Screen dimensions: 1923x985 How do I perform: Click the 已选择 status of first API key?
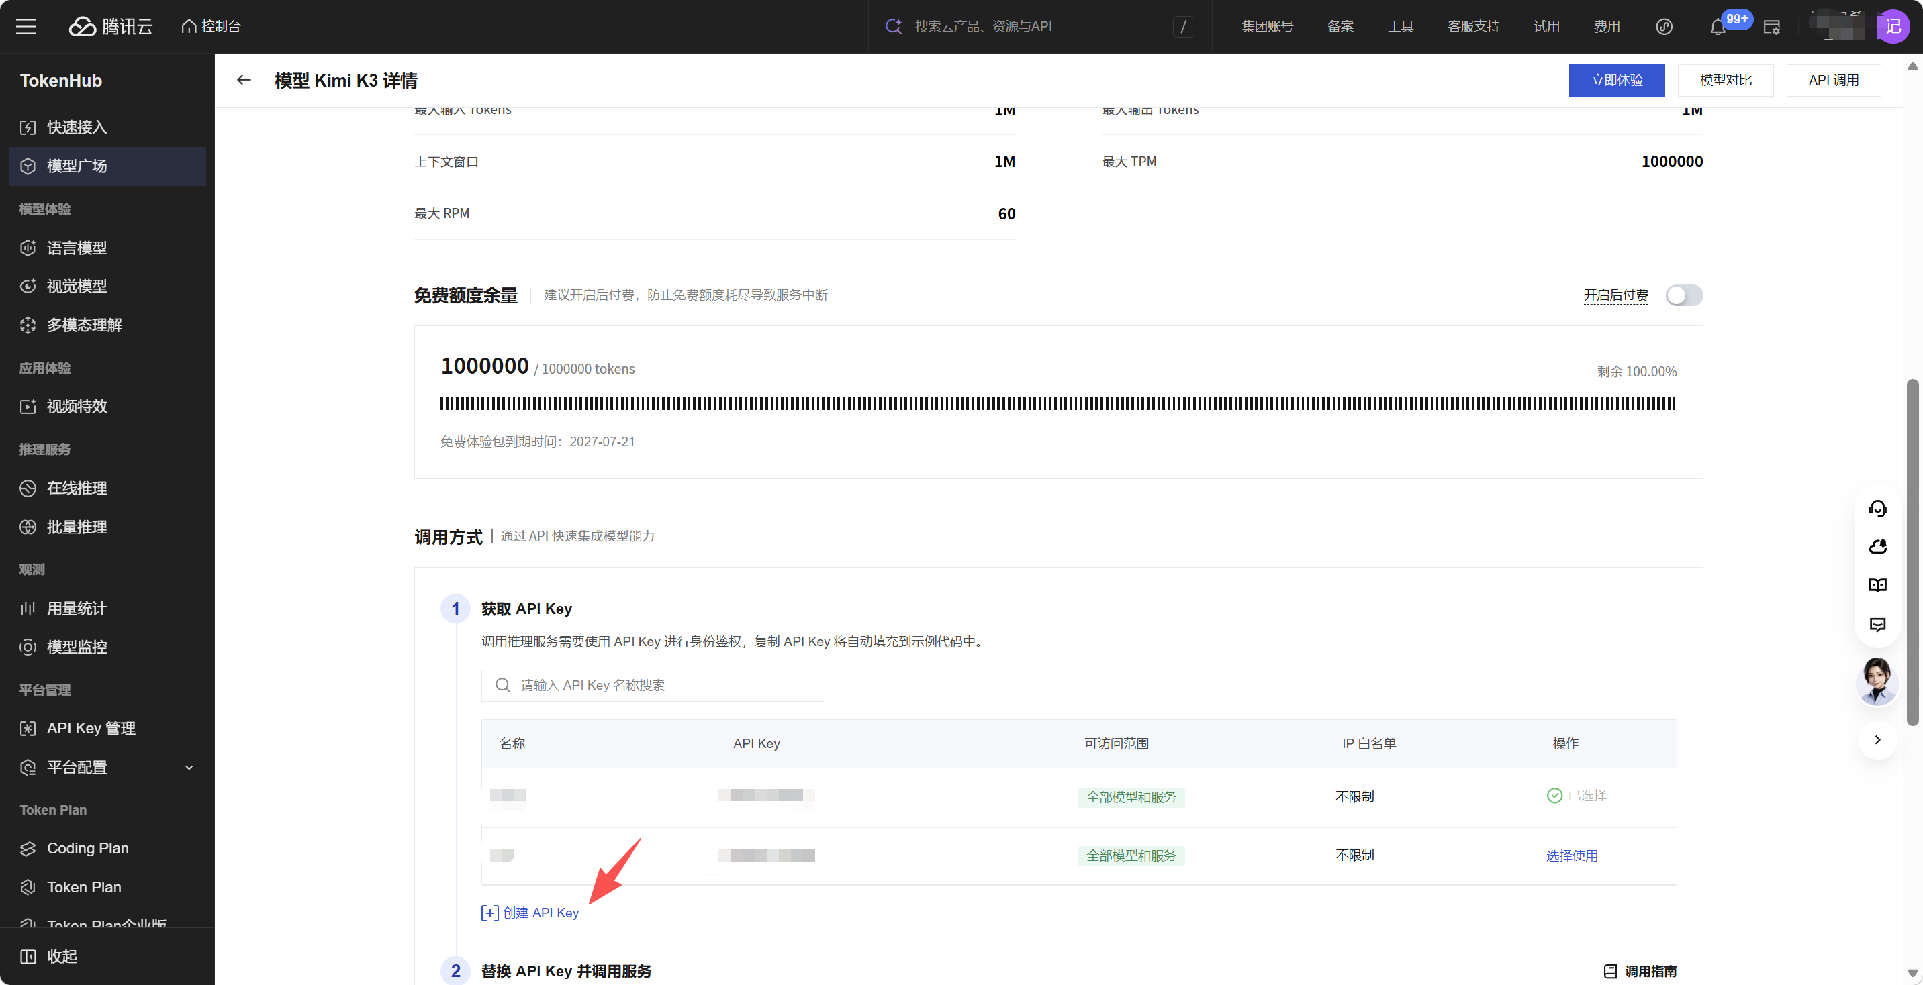pyautogui.click(x=1577, y=796)
